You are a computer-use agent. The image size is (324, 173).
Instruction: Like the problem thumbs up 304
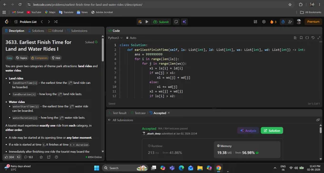pos(9,157)
